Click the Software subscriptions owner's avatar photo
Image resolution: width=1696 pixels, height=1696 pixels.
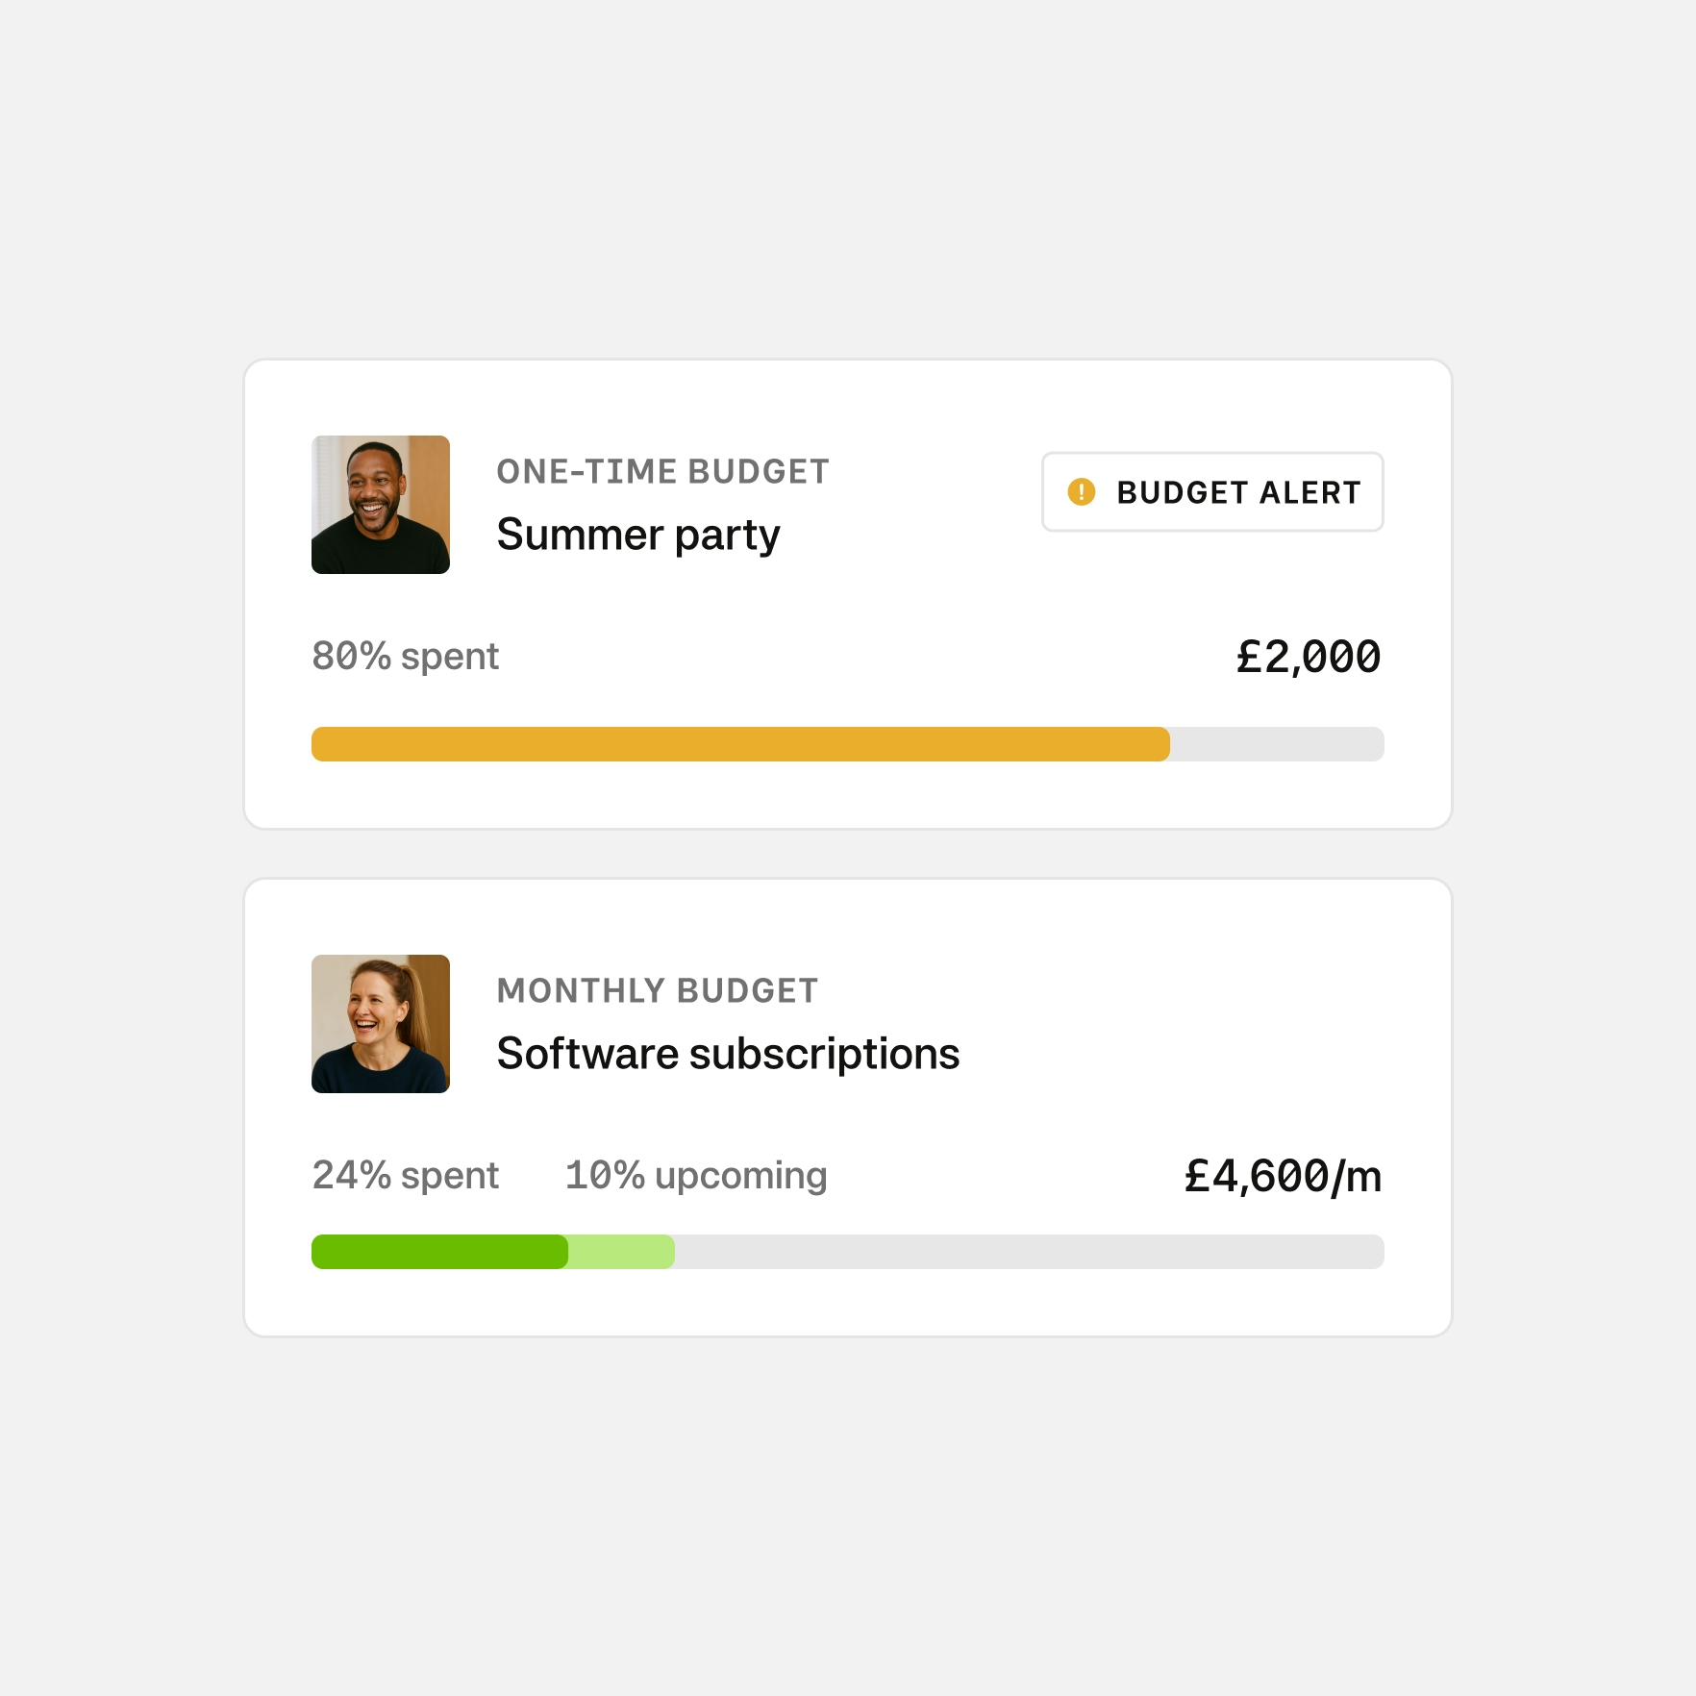click(381, 1024)
